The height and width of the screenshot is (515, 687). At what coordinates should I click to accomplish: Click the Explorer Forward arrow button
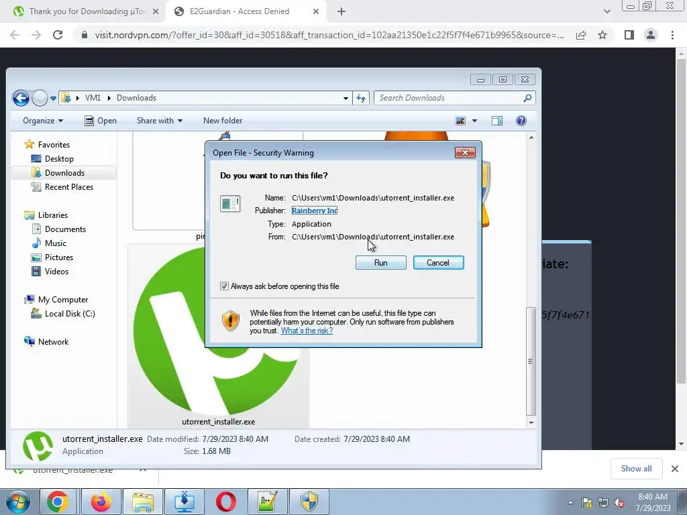[40, 98]
